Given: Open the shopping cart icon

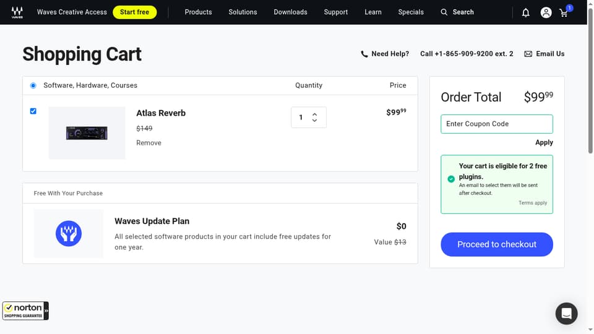Looking at the screenshot, I should [564, 12].
